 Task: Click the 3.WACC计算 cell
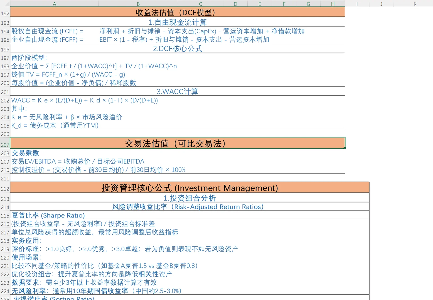click(177, 91)
